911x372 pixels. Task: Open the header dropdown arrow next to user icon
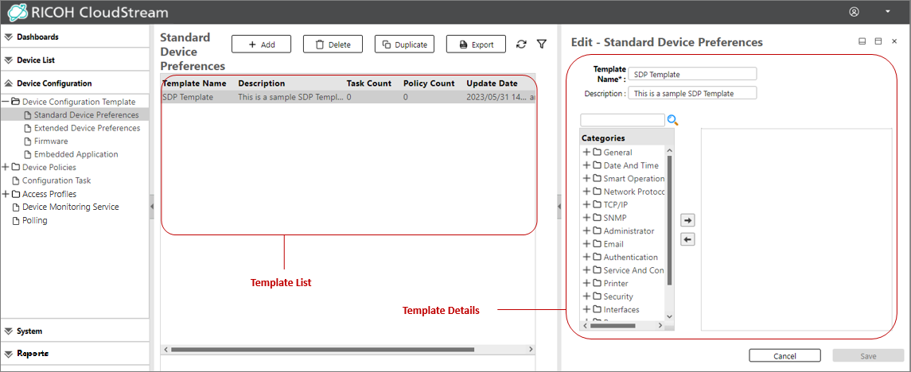tap(888, 12)
